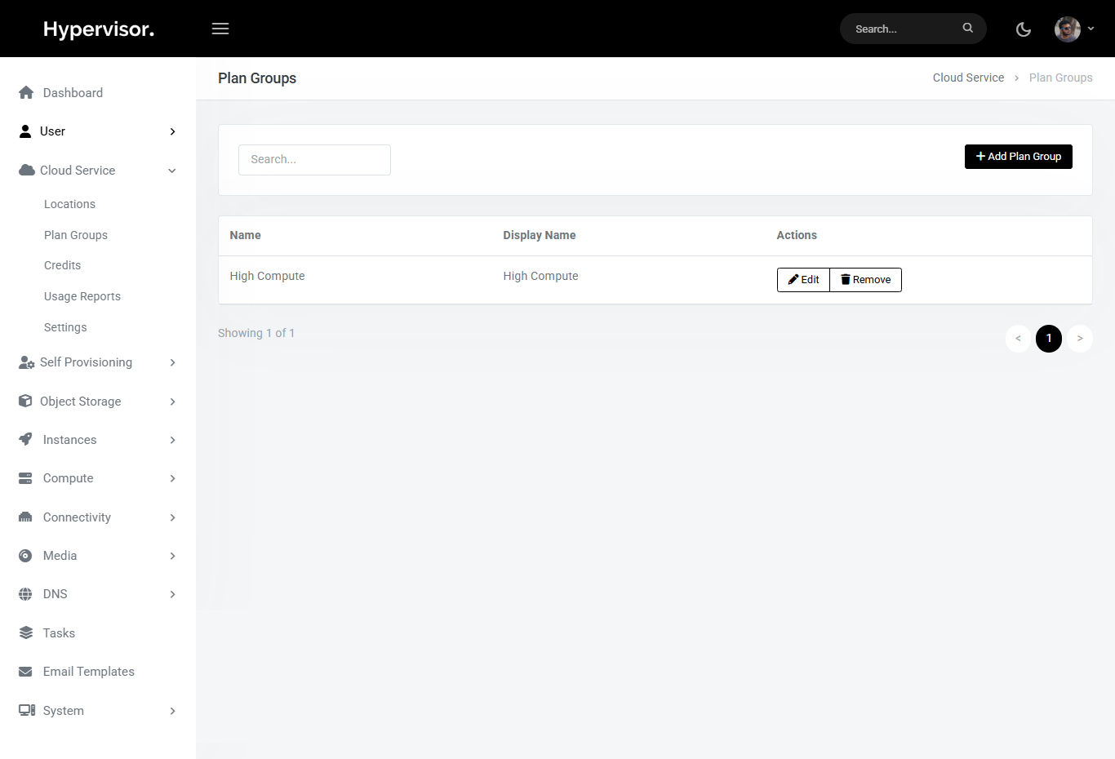Open Usage Reports submenu item
Screen dimensions: 1115x759
coord(82,296)
